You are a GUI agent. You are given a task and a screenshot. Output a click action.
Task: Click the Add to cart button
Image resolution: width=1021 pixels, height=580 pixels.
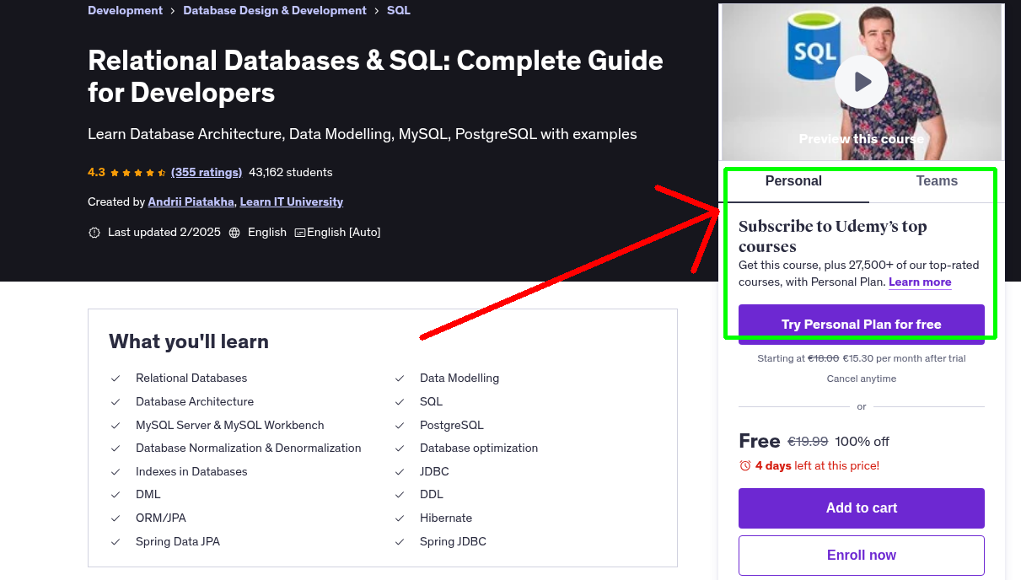point(862,508)
